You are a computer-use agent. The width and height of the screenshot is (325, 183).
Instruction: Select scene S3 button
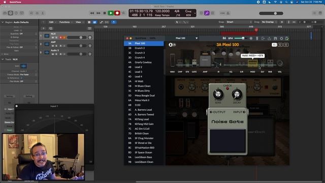pyautogui.click(x=286, y=45)
